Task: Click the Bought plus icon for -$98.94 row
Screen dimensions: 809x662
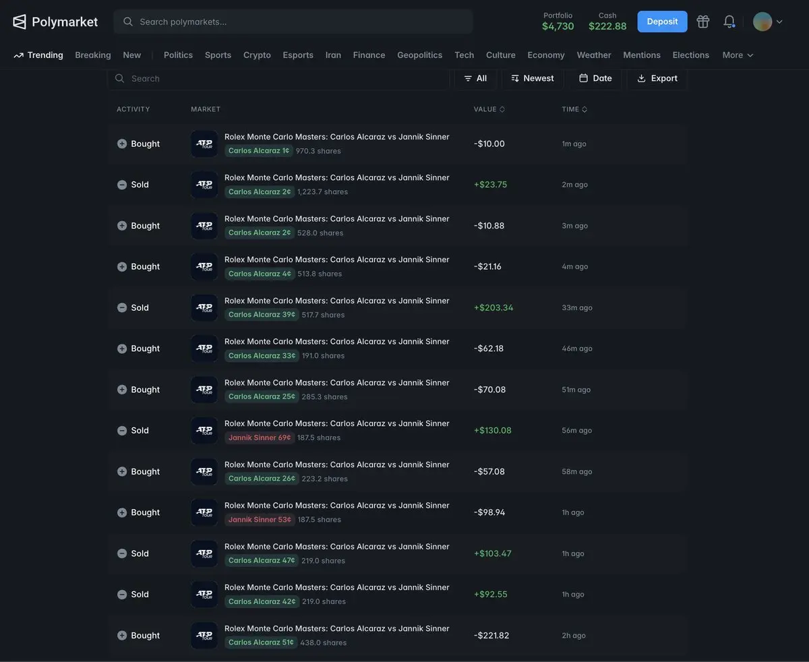Action: pos(122,512)
